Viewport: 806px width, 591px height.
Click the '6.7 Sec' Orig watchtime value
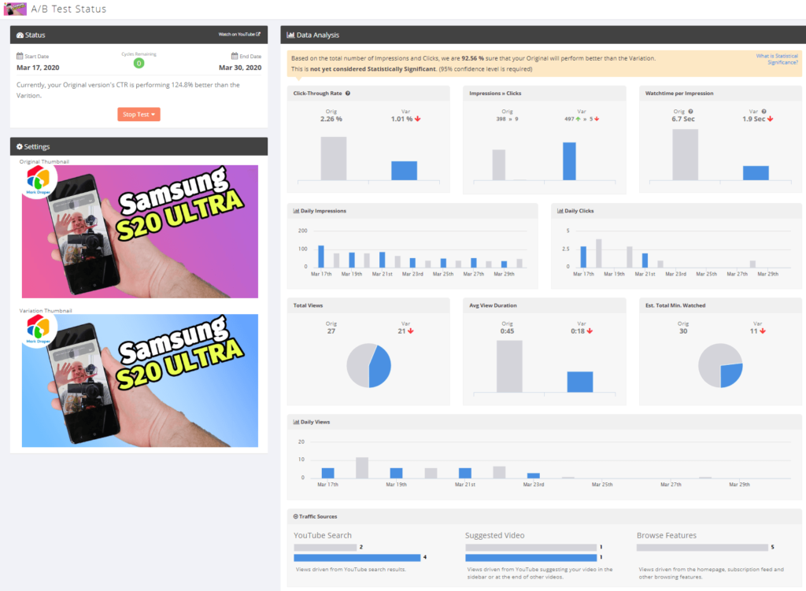tap(683, 119)
